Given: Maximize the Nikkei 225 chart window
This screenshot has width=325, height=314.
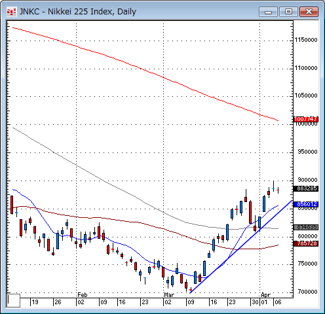Looking at the screenshot, I should tap(288, 12).
